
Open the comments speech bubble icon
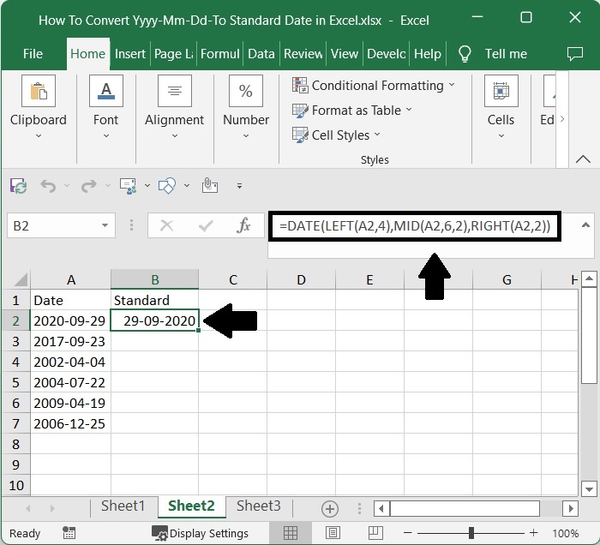click(x=575, y=53)
